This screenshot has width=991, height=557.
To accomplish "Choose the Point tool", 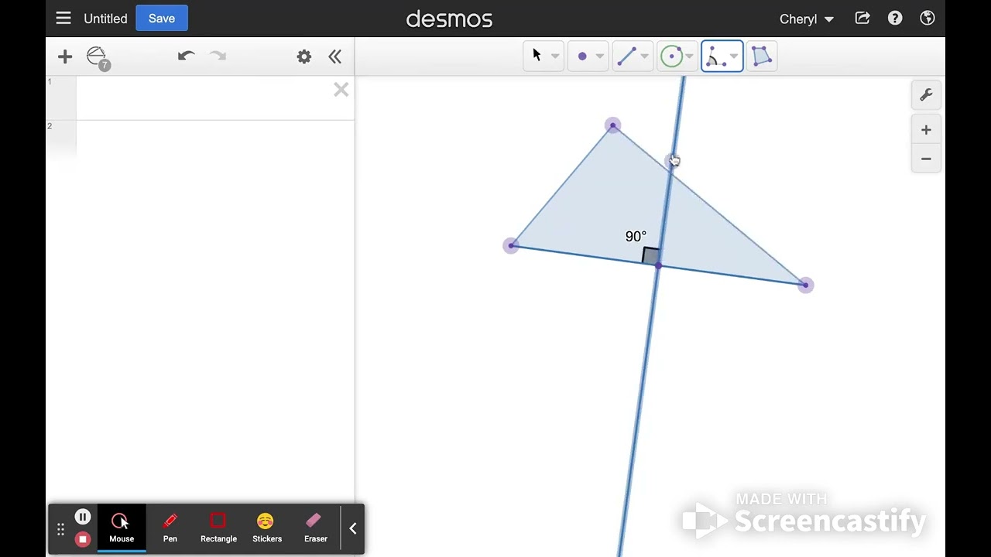I will pos(582,56).
